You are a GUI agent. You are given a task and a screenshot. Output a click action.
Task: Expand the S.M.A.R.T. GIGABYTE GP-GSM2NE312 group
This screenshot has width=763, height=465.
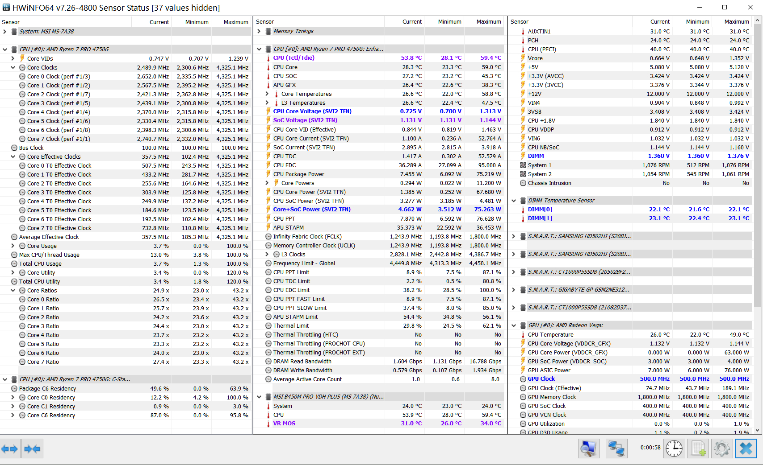[x=514, y=290]
